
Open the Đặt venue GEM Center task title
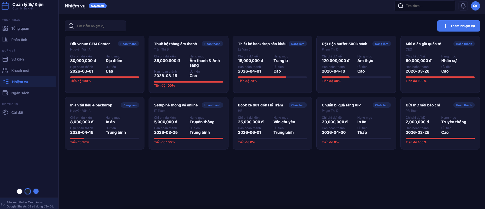[x=90, y=44]
